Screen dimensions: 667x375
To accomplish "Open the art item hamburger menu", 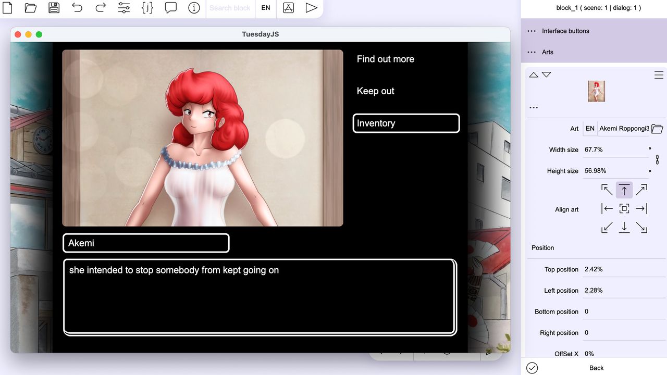I will point(659,75).
